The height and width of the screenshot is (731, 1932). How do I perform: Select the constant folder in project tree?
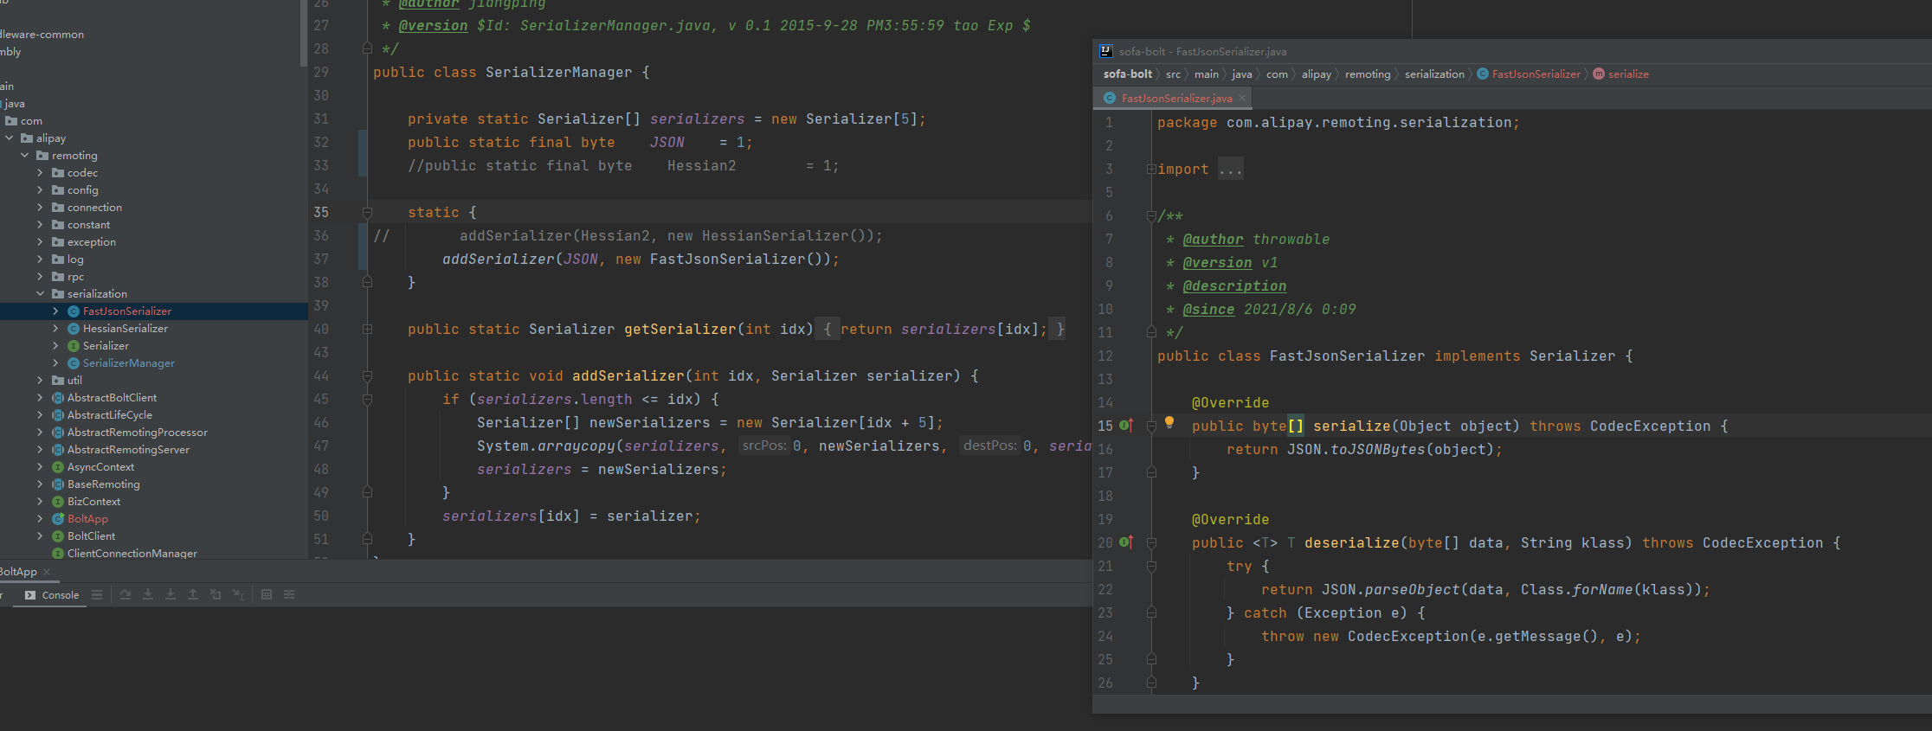tap(88, 225)
